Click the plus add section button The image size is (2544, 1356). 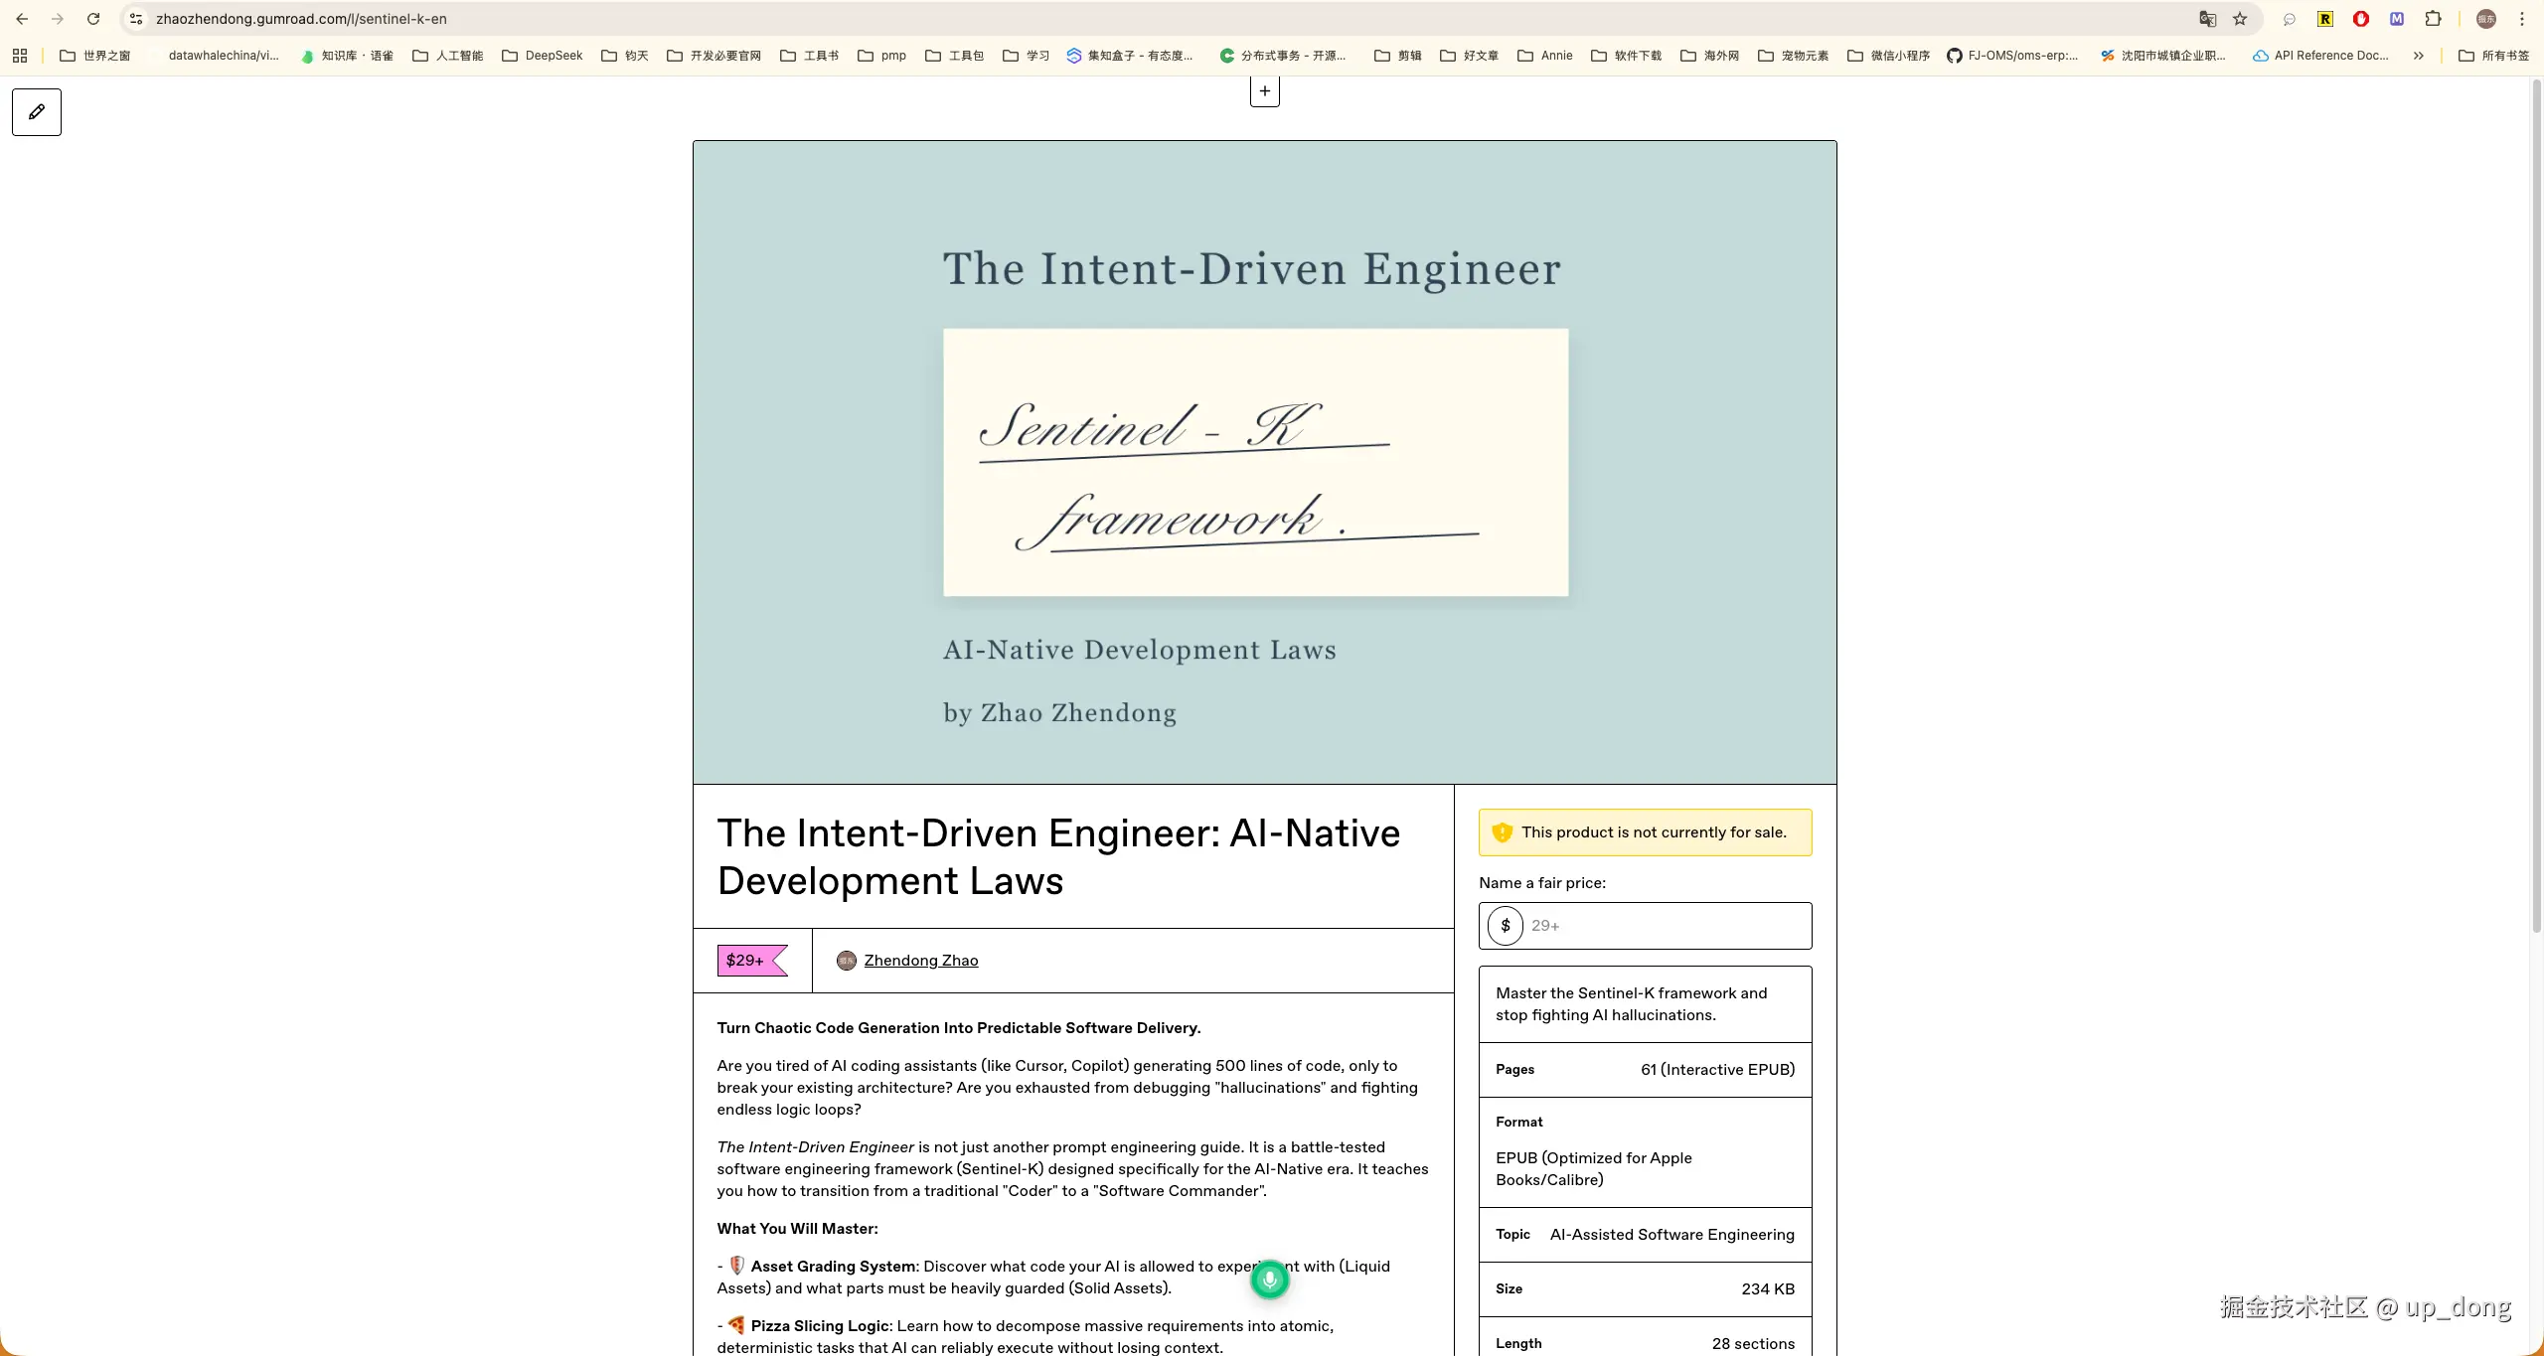pos(1264,91)
